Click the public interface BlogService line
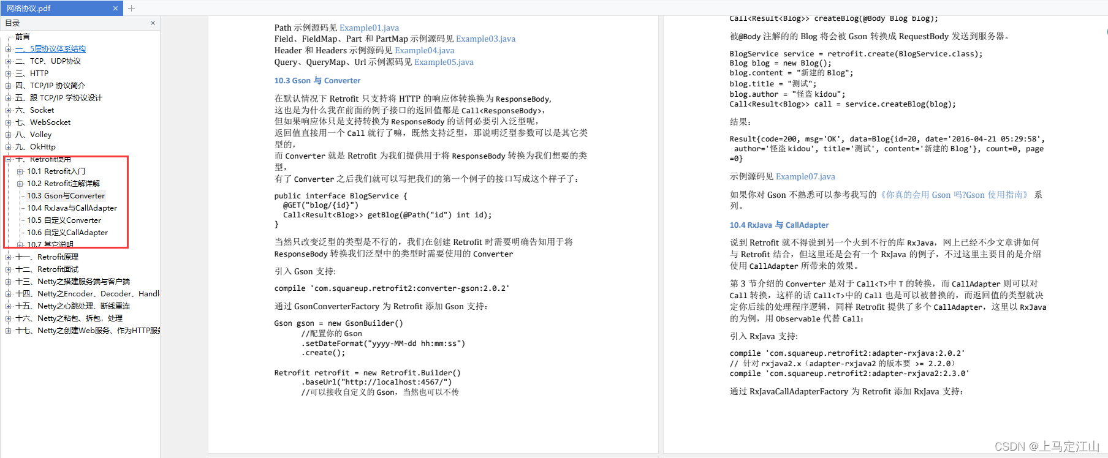This screenshot has width=1108, height=458. (341, 196)
